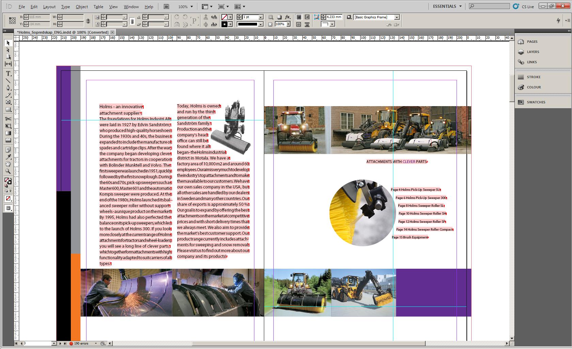The width and height of the screenshot is (572, 349).
Task: Toggle constrain proportions for width and height
Action: (x=88, y=21)
